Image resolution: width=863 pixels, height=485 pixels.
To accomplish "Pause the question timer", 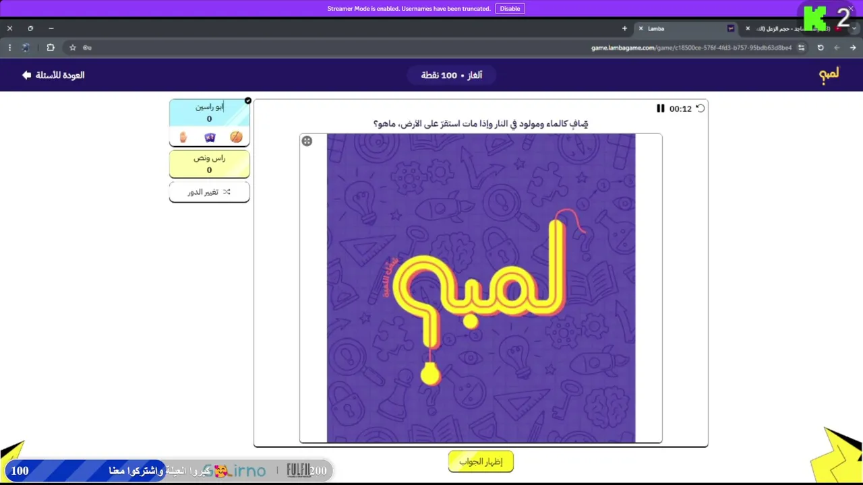I will 661,108.
